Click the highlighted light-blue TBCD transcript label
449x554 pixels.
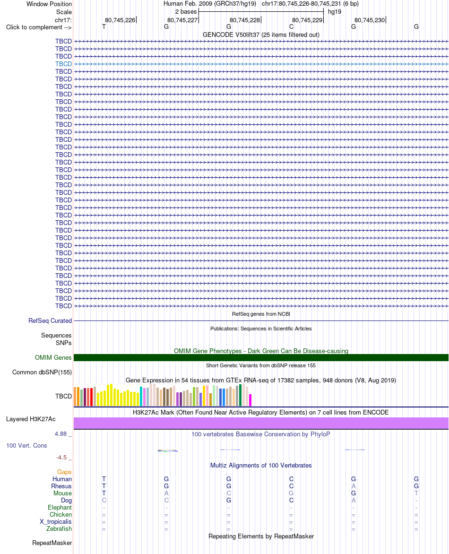click(64, 64)
